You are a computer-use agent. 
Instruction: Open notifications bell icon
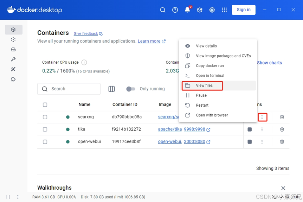tap(187, 10)
